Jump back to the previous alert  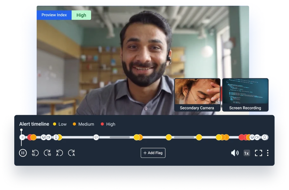point(60,153)
